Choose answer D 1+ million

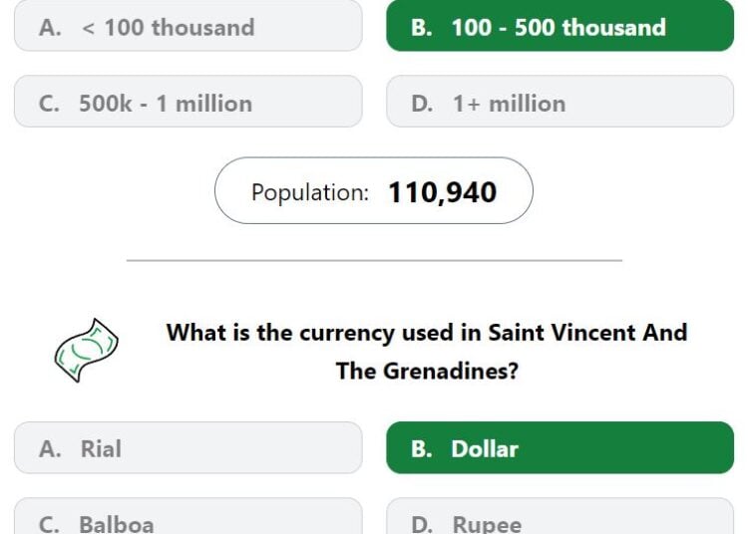click(x=561, y=102)
